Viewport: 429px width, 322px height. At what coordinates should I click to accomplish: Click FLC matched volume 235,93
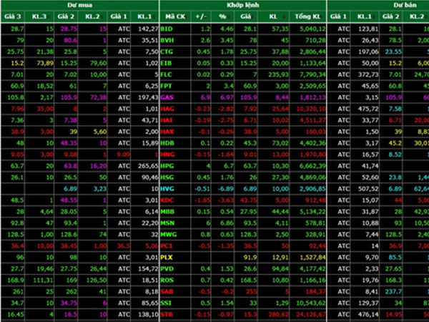279,74
